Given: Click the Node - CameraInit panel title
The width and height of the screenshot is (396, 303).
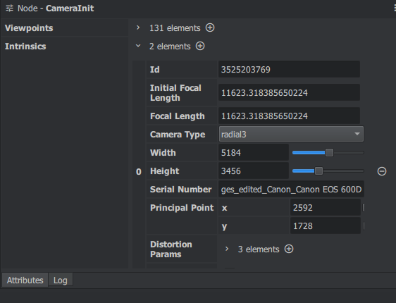Looking at the screenshot, I should (56, 8).
